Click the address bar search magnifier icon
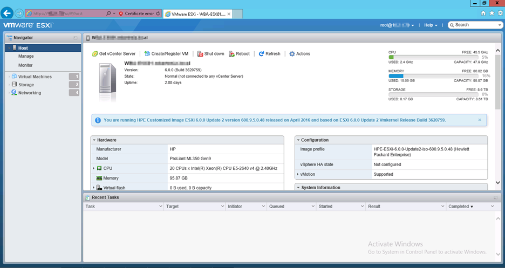Image resolution: width=505 pixels, height=268 pixels. (x=108, y=13)
